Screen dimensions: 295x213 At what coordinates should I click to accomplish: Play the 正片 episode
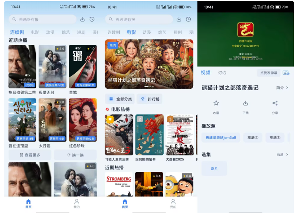click(214, 169)
